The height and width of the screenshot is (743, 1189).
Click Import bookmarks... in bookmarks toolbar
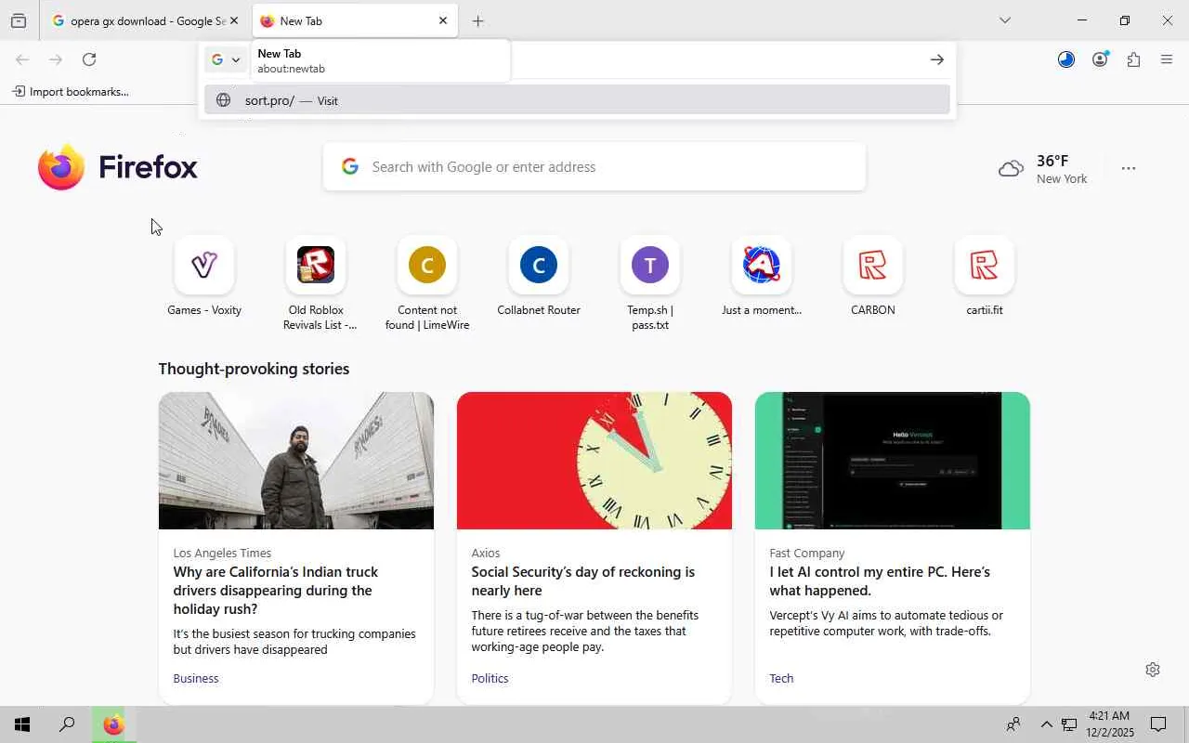pyautogui.click(x=71, y=91)
